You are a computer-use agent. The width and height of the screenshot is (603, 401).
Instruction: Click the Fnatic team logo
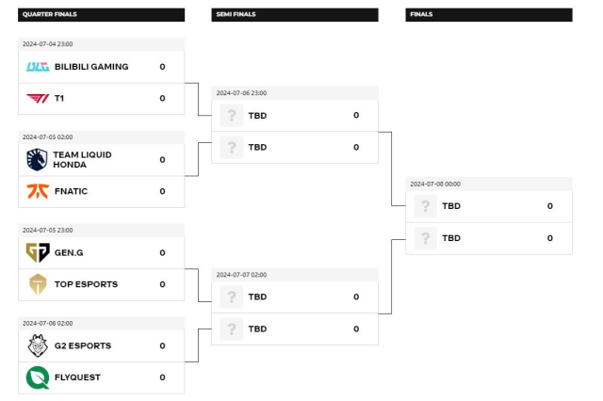(38, 191)
